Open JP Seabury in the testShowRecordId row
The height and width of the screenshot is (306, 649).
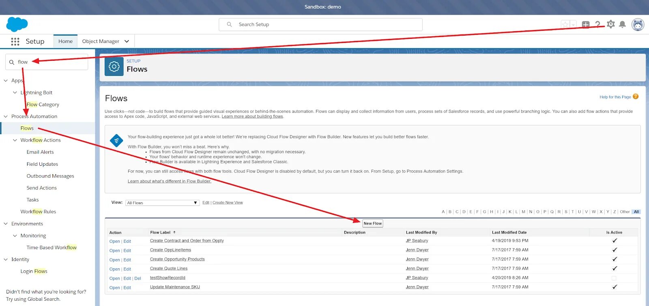[417, 278]
